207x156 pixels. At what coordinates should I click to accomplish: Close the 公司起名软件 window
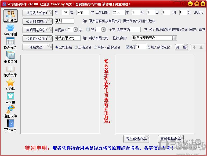point(203,4)
